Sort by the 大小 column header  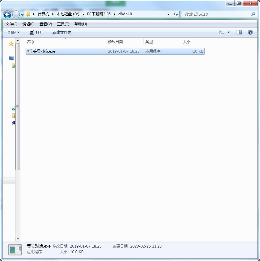[x=193, y=42]
